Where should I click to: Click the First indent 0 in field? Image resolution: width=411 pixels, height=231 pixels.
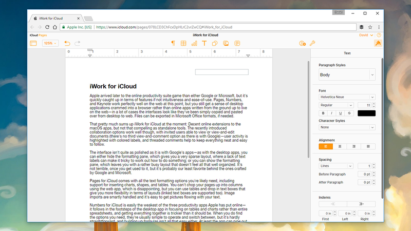[326, 213]
